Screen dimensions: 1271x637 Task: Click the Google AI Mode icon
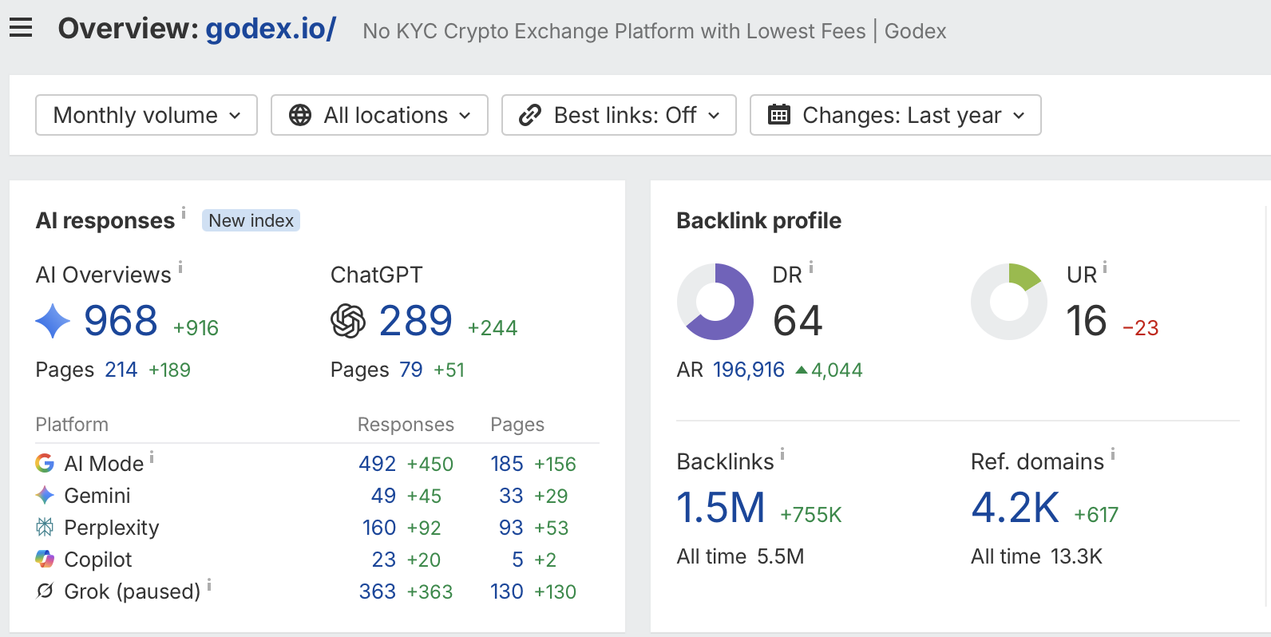coord(45,463)
